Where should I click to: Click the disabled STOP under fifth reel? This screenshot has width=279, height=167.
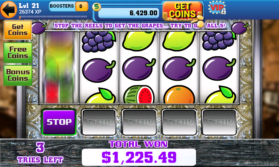point(219,122)
